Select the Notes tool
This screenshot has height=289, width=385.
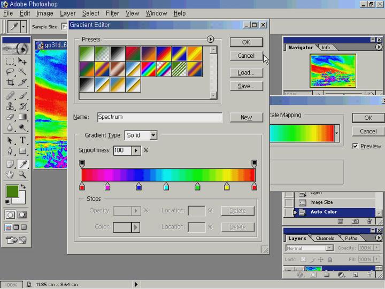[10, 164]
